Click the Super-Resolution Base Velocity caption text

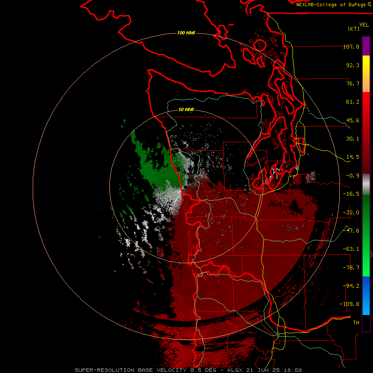click(x=189, y=370)
